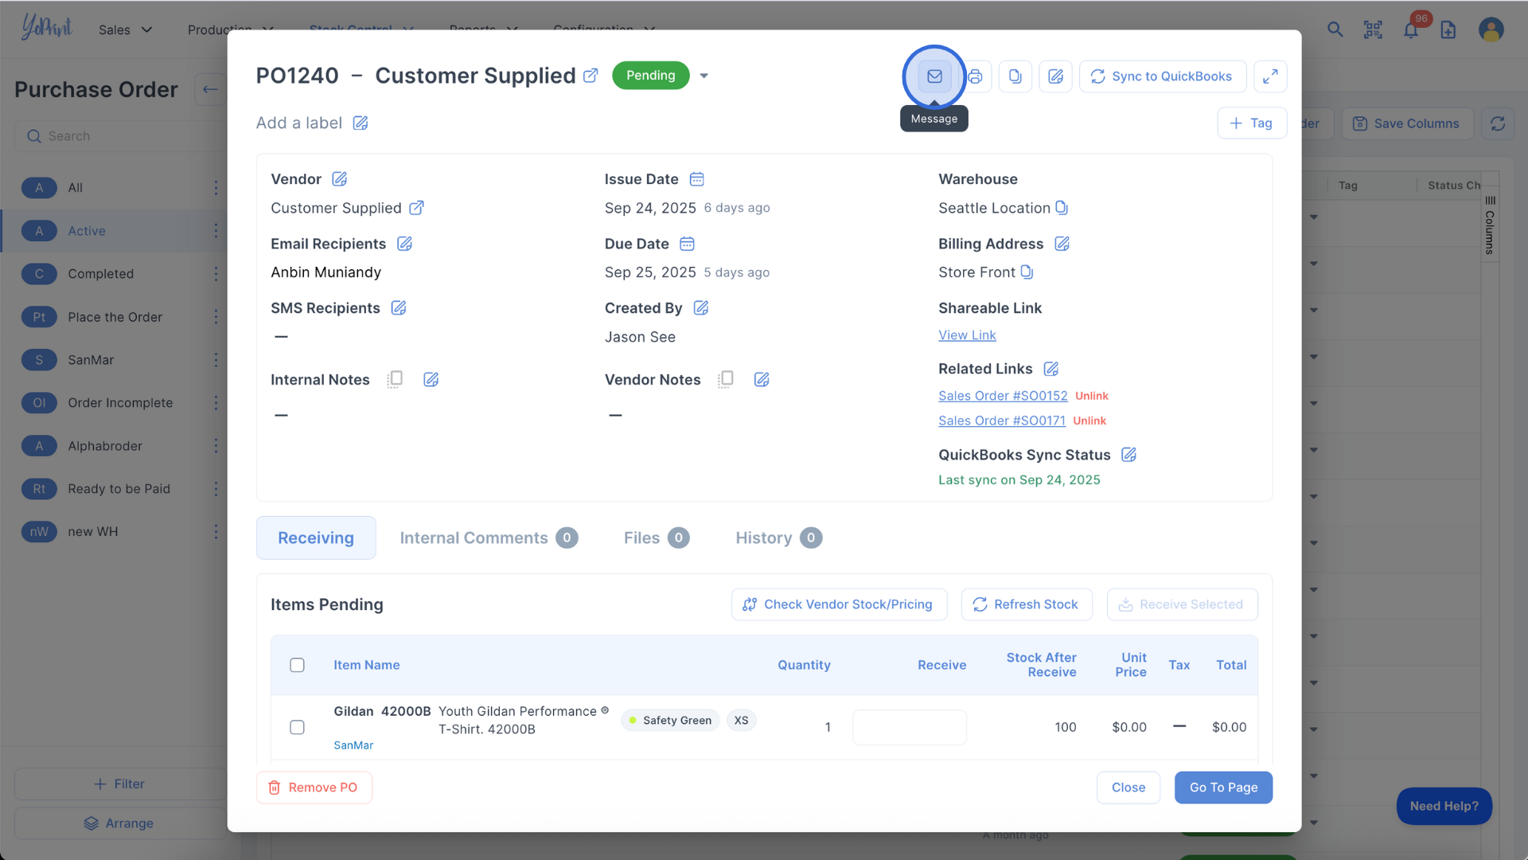This screenshot has height=860, width=1528.
Task: Click the print icon in PO header
Action: coord(976,76)
